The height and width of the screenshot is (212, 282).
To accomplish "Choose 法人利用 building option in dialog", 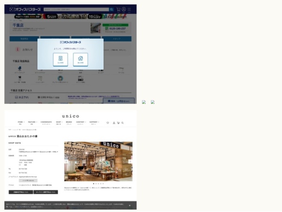I will point(61,59).
